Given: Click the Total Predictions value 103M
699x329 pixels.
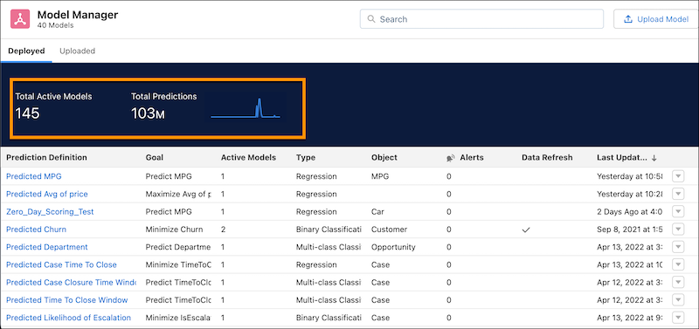Looking at the screenshot, I should click(x=148, y=114).
